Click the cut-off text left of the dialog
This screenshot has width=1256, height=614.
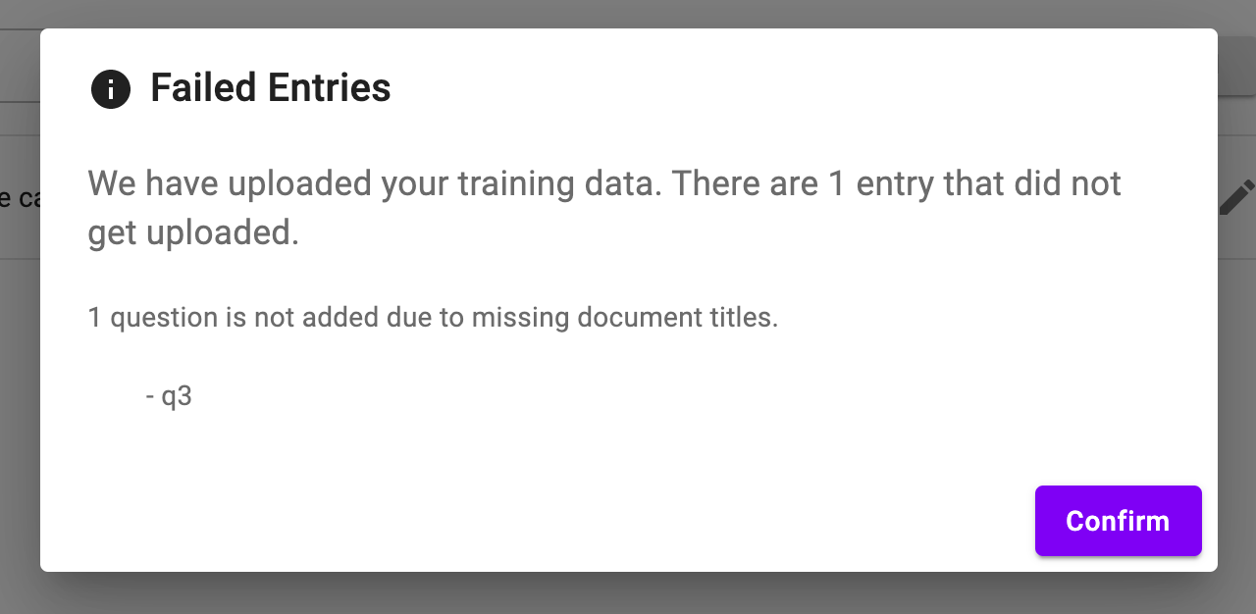(20, 198)
